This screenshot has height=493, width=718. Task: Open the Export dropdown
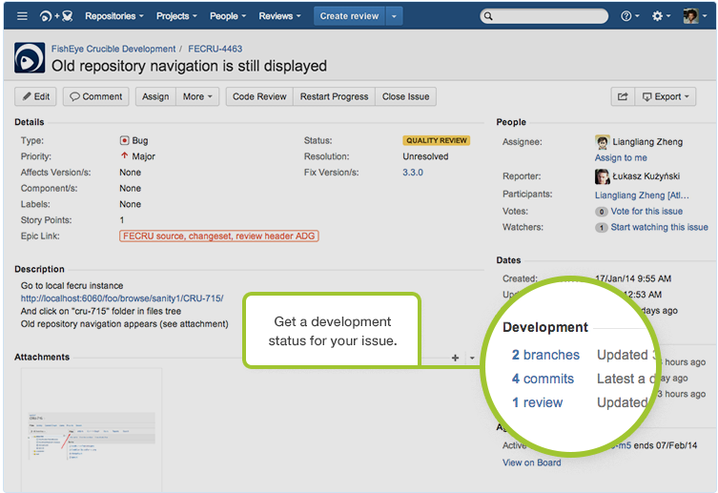(x=666, y=96)
